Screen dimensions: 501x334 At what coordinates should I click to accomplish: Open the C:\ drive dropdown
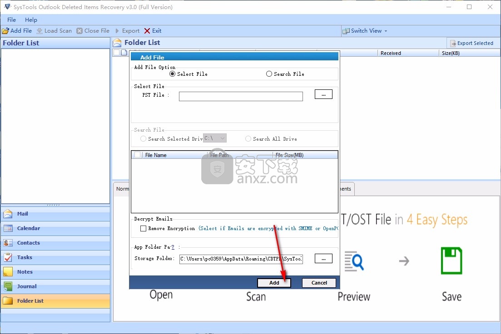pos(215,138)
